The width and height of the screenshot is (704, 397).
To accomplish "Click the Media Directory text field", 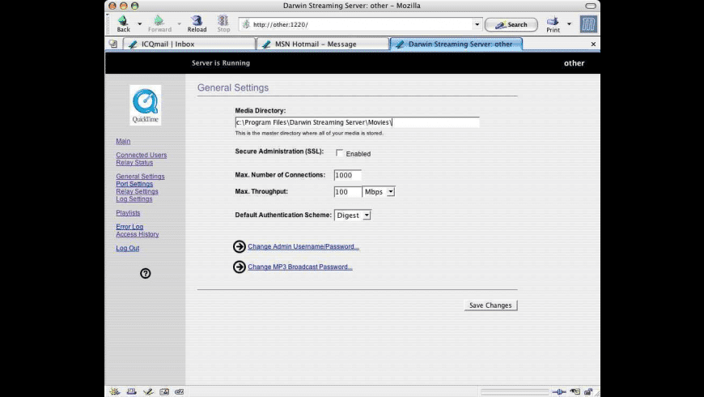I will pos(357,122).
